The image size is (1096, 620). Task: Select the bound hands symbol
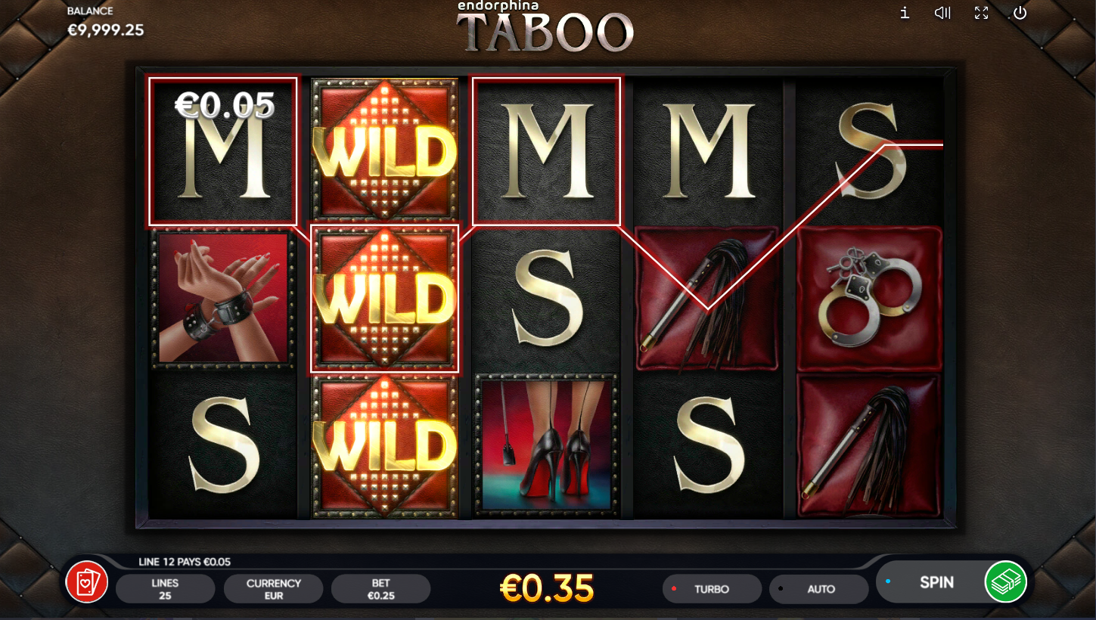pyautogui.click(x=223, y=299)
